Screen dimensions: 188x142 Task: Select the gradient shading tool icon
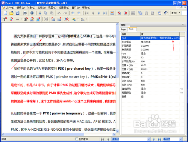(x=26, y=19)
